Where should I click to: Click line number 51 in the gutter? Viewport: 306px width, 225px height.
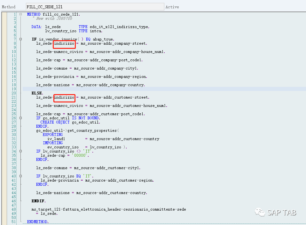[14, 222]
